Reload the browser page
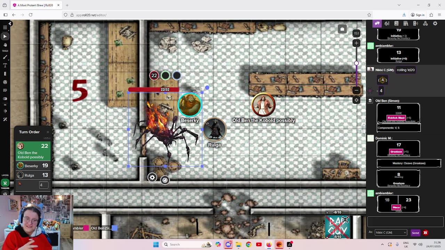The height and width of the screenshot is (250, 445). (x=31, y=15)
